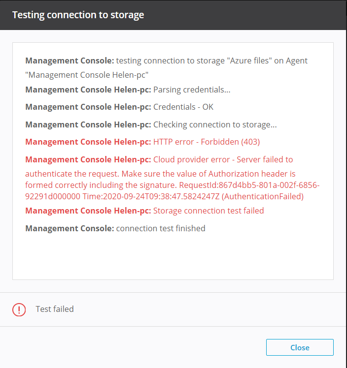Click the red "Management Console Helen-pc:" HTTP error label
The height and width of the screenshot is (368, 347).
point(88,142)
